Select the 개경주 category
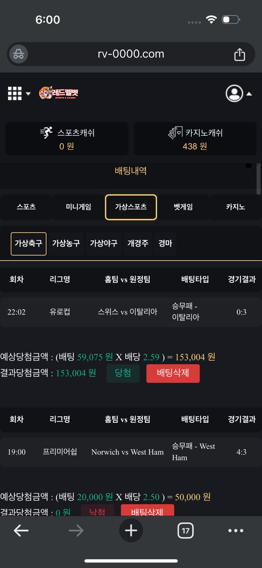Viewport: 262px width, 568px height. pos(138,243)
